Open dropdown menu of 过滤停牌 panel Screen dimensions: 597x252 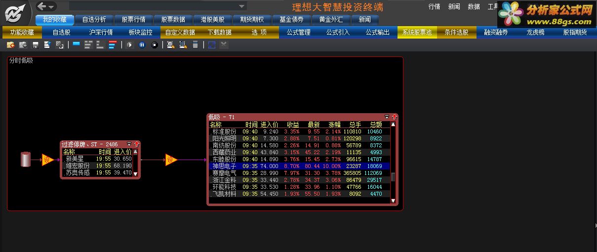[x=129, y=144]
